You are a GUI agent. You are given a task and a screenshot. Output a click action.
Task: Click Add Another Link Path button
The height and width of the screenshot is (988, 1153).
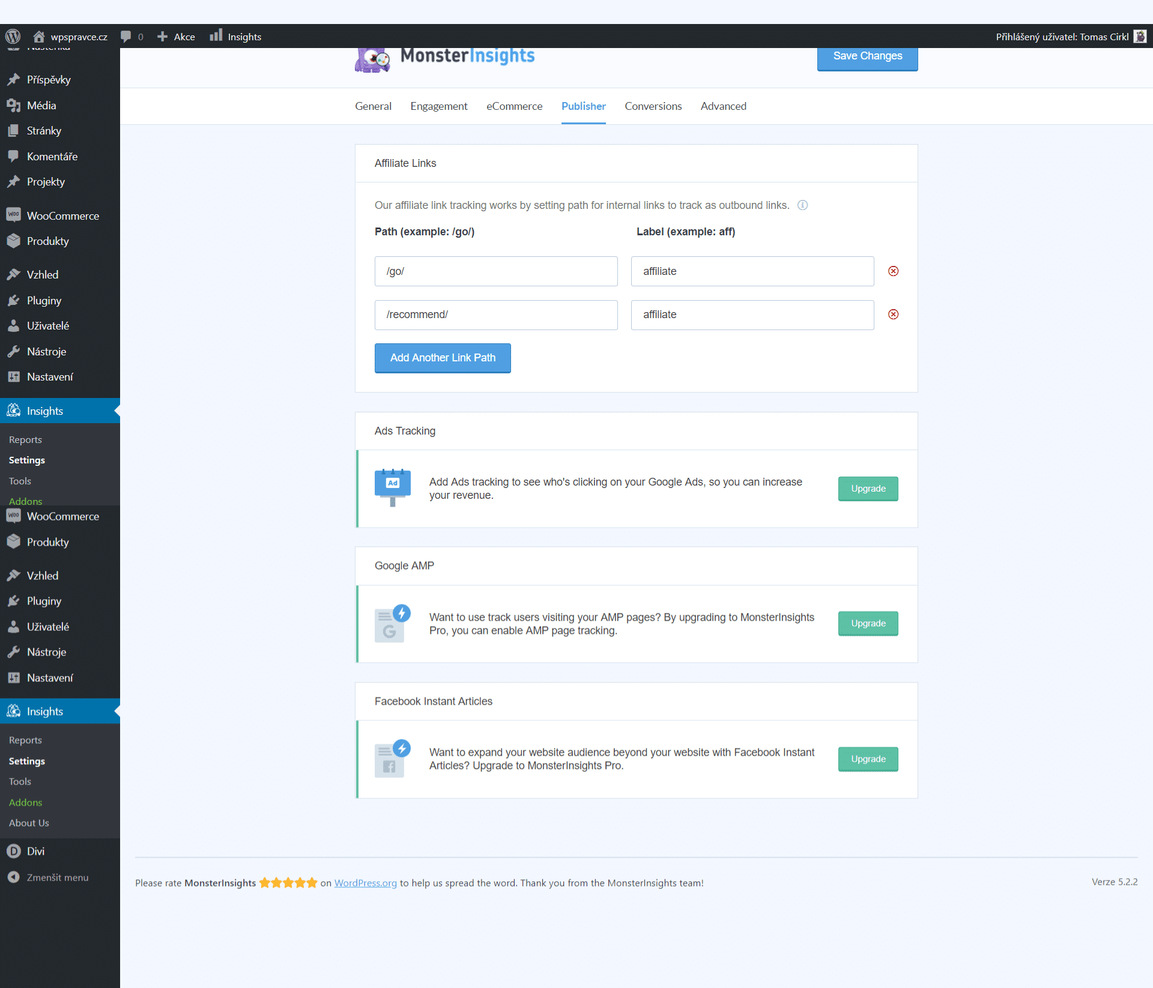coord(443,358)
